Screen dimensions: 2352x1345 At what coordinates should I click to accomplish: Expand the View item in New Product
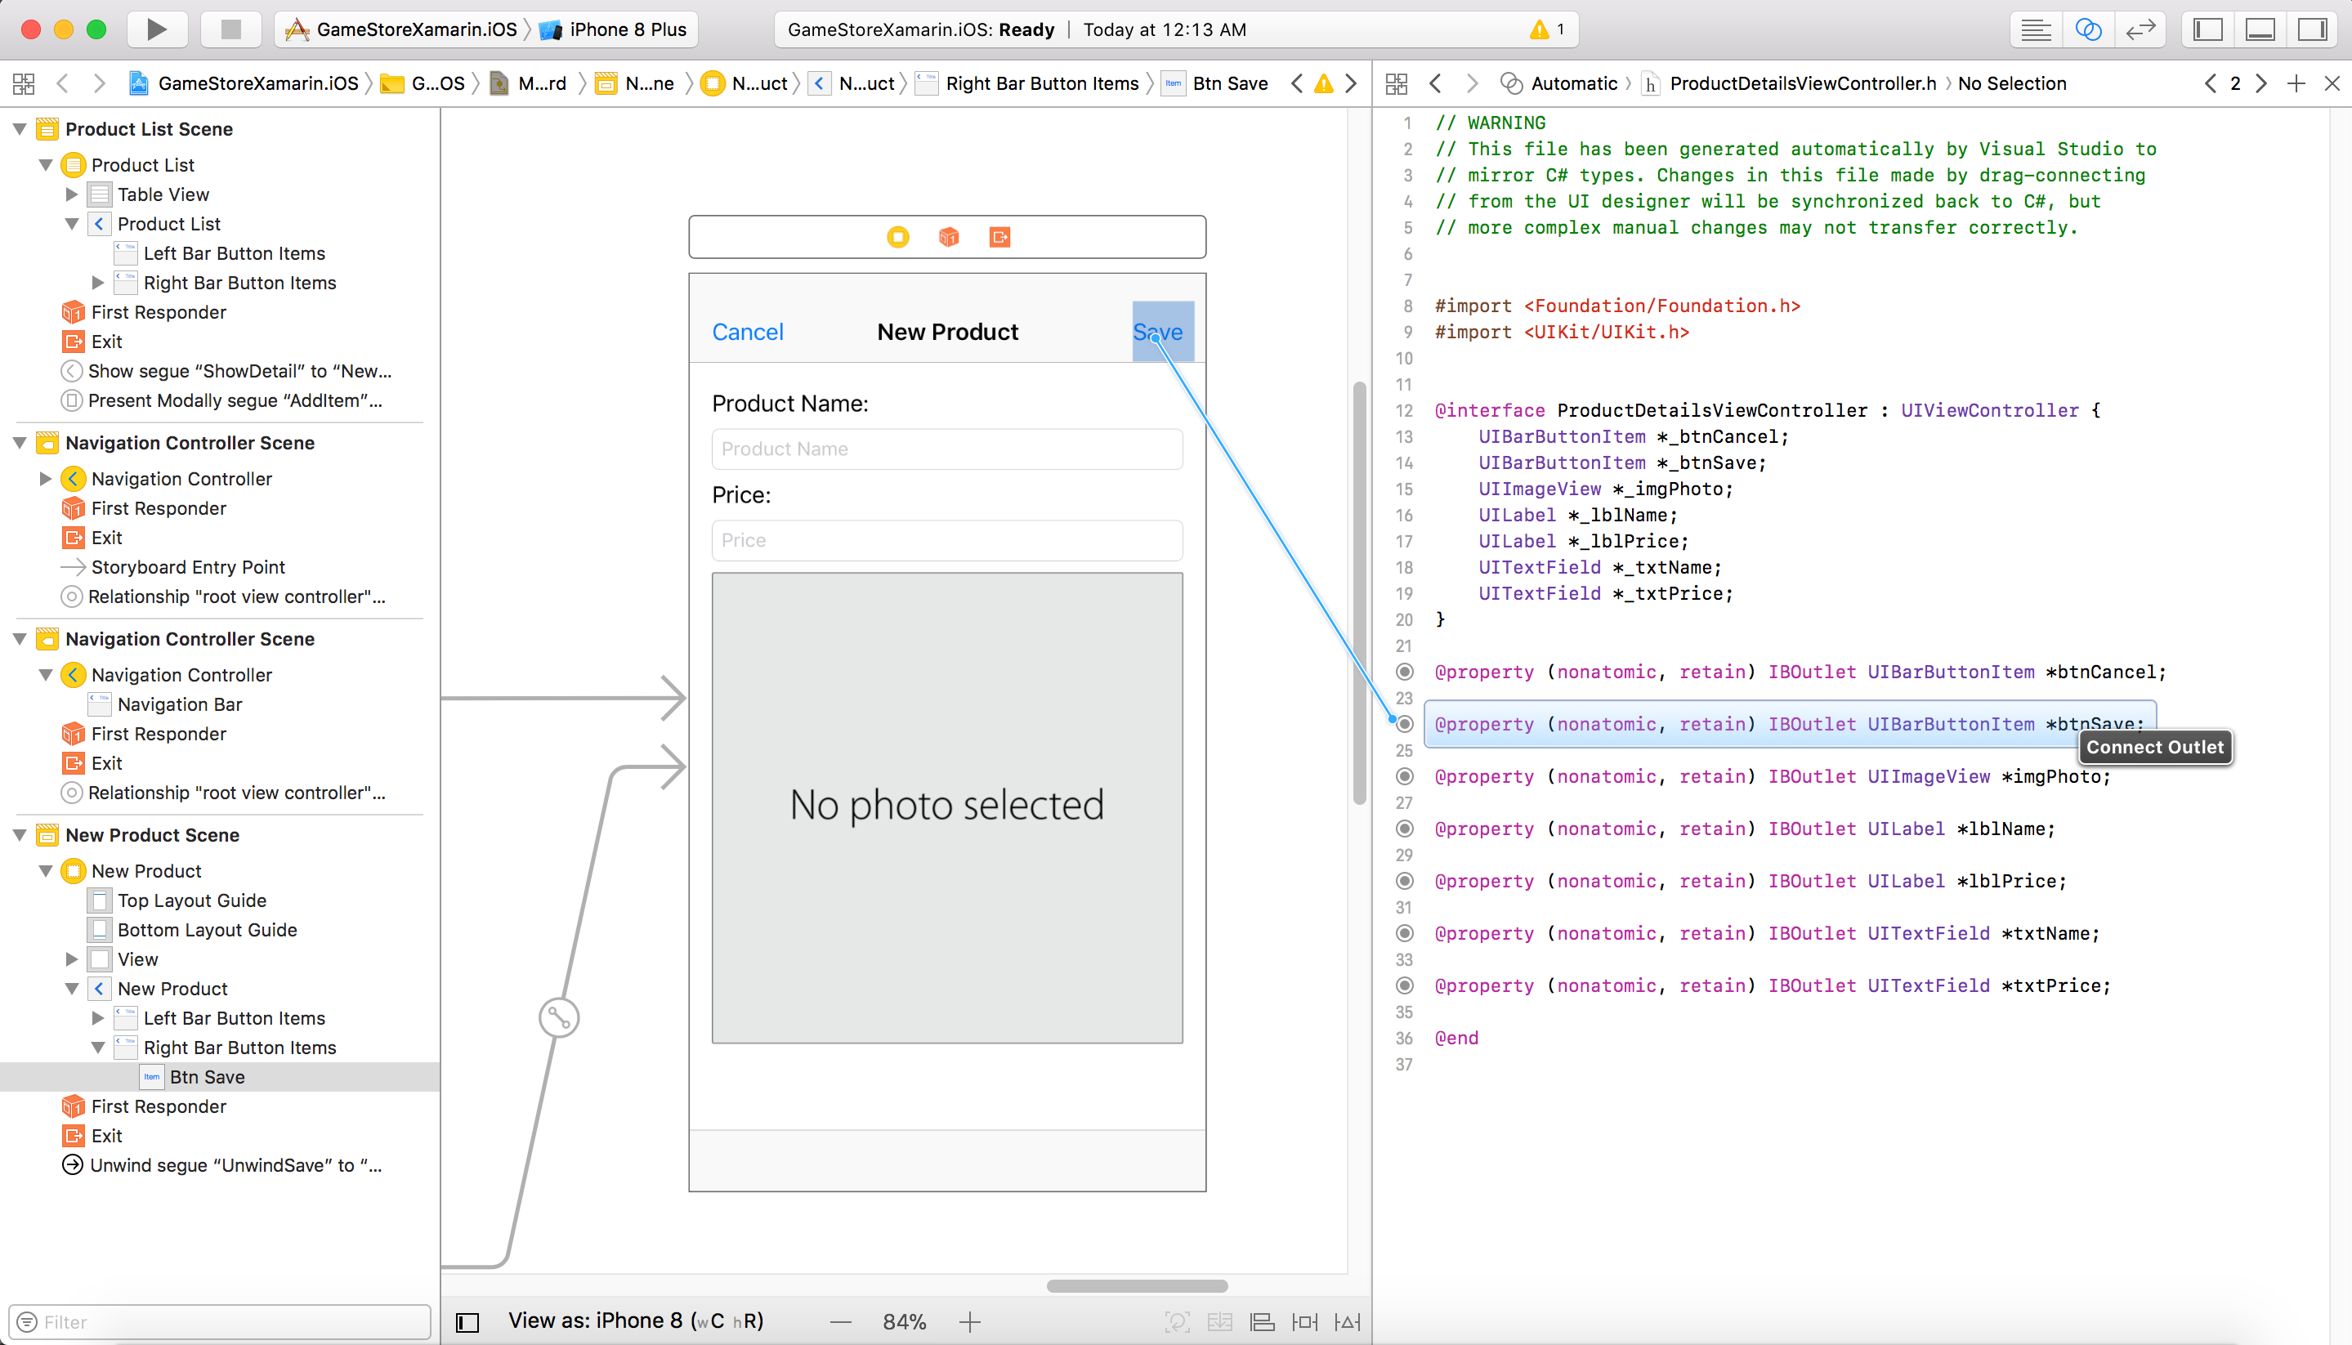click(x=71, y=960)
